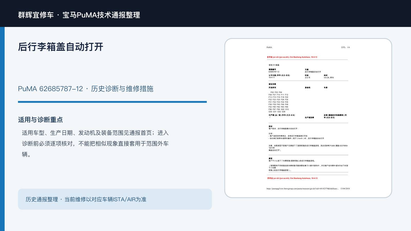
Task: Open the pumapgf-row.bmwgroup.com URL in document footer
Action: 302,189
